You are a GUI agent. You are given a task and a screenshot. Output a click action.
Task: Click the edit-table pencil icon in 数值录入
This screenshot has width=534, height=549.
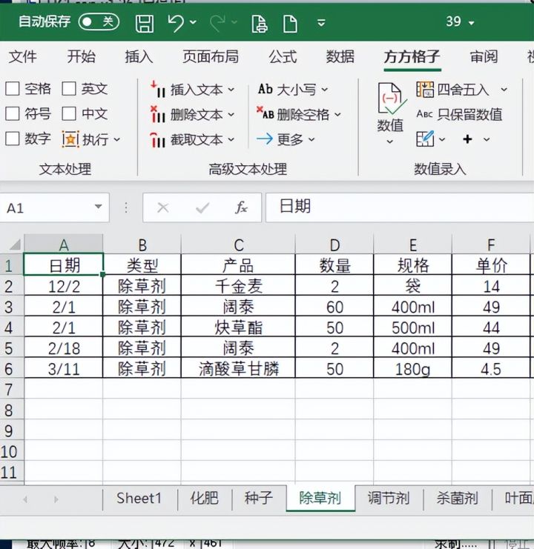pos(425,139)
